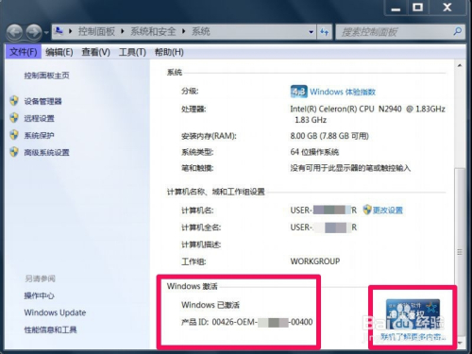The height and width of the screenshot is (354, 472).
Task: Open 系统保护 link
Action: click(x=39, y=135)
